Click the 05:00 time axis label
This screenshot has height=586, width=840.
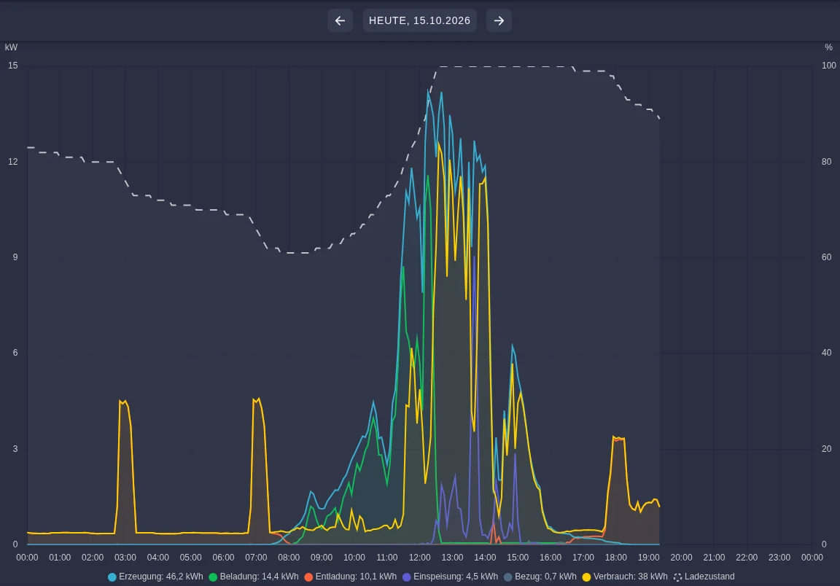point(191,558)
